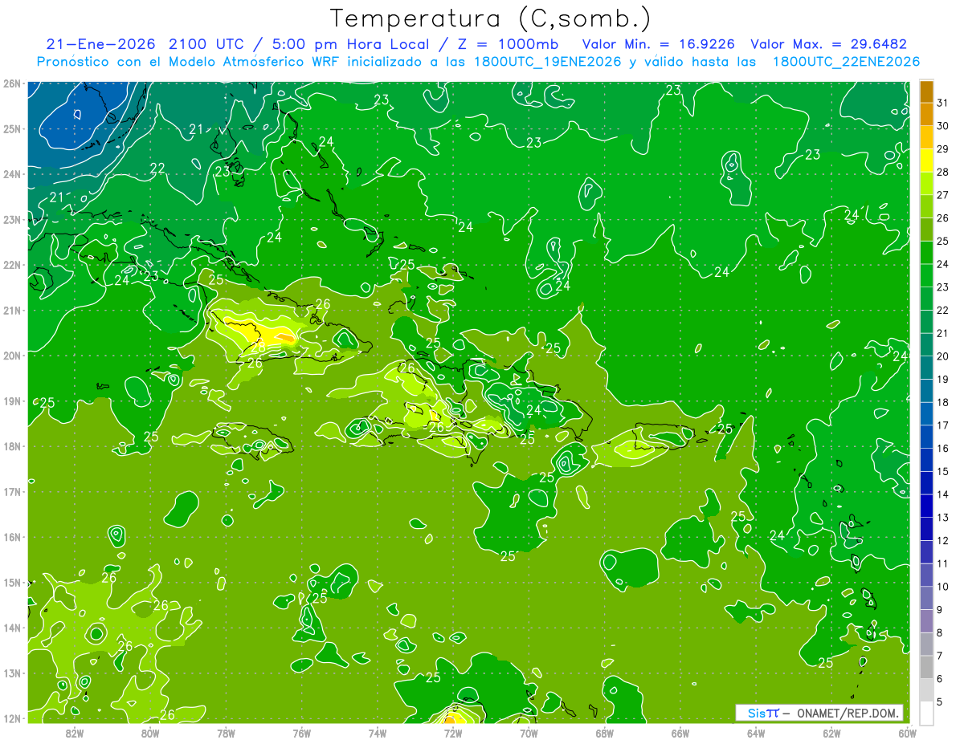Click the 27 label on the color scale
The width and height of the screenshot is (964, 744).
943,195
